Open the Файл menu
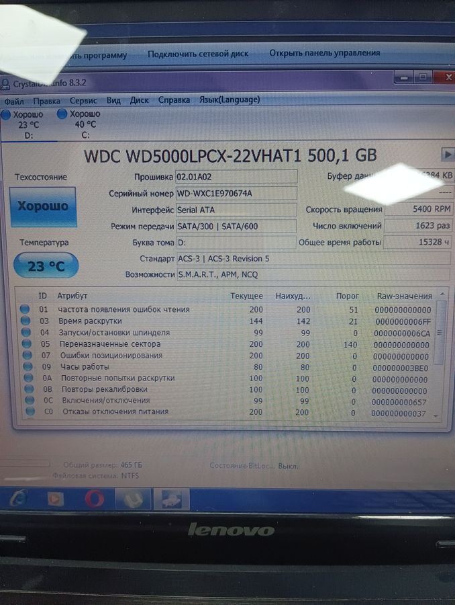Viewport: 455px width, 605px height. tap(13, 100)
